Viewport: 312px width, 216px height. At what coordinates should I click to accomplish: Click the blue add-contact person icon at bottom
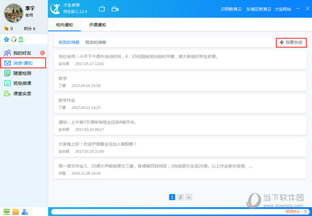(x=25, y=212)
